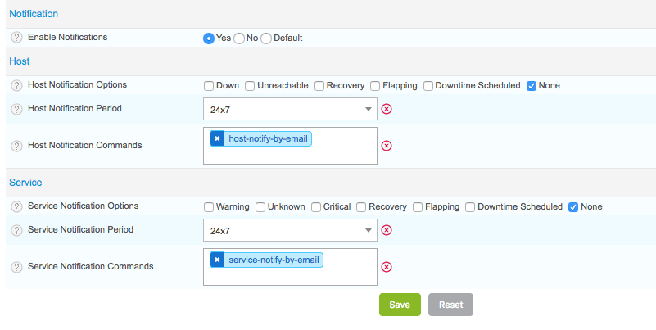
Task: Show help for Host Notification Period
Action: pyautogui.click(x=16, y=109)
